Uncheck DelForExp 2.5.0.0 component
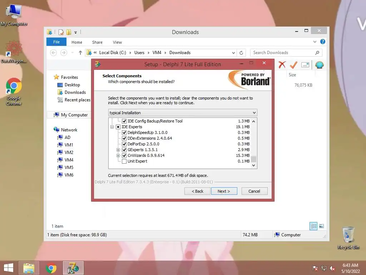The image size is (366, 275). [x=124, y=144]
